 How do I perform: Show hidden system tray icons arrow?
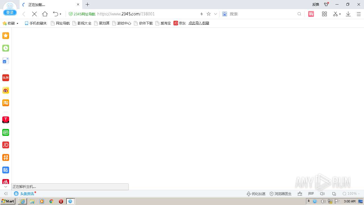point(309,201)
